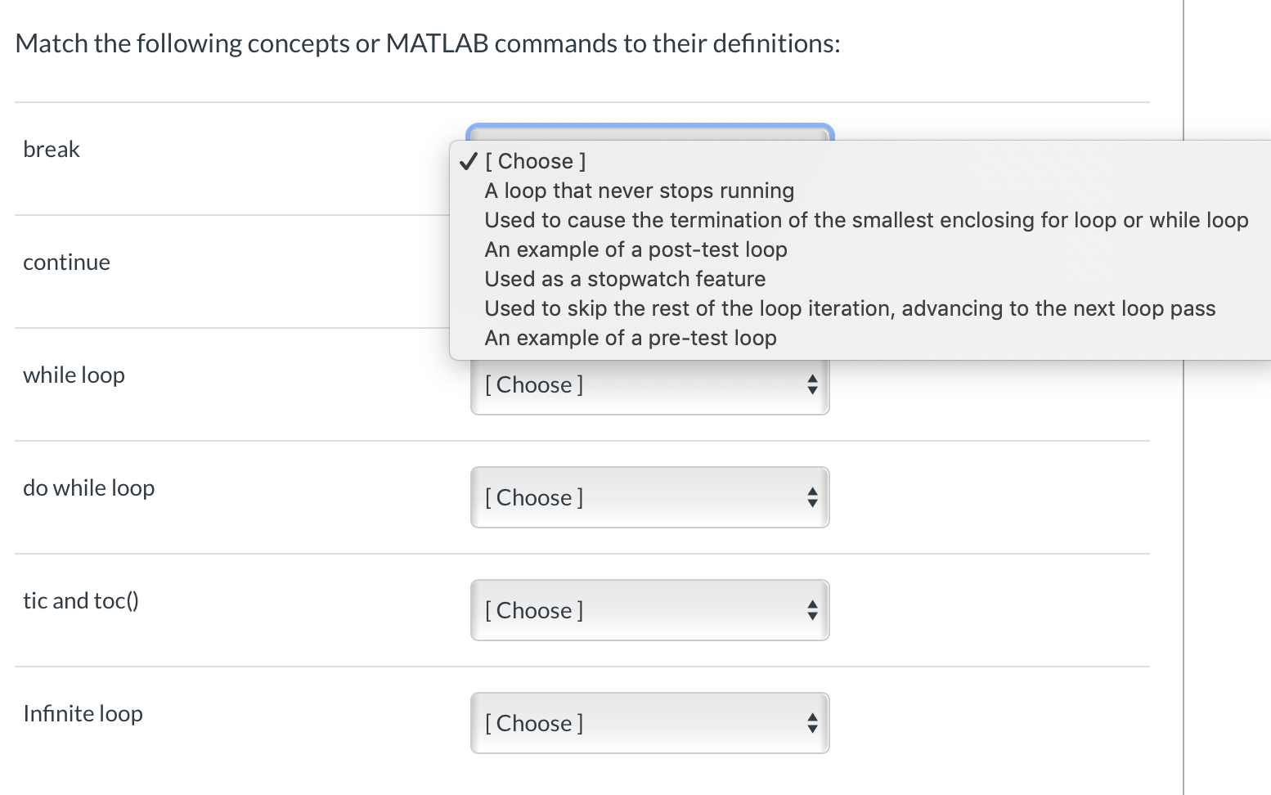
Task: Select 'Used to skip the rest' option
Action: click(850, 308)
